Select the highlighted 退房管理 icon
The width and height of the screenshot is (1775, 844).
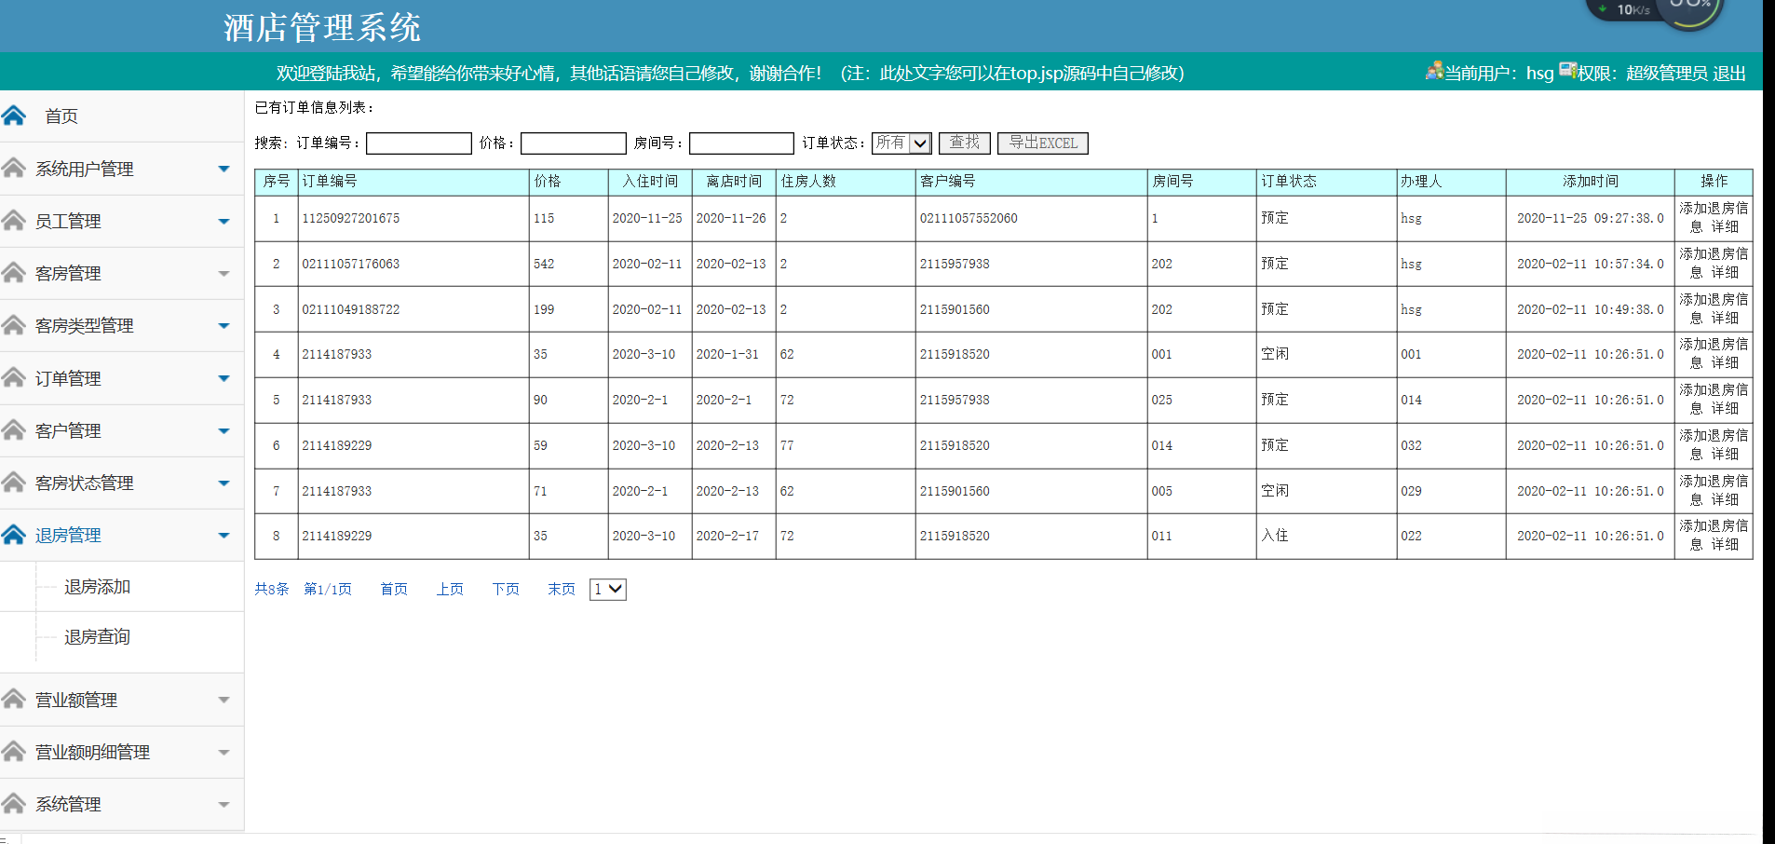pos(13,535)
